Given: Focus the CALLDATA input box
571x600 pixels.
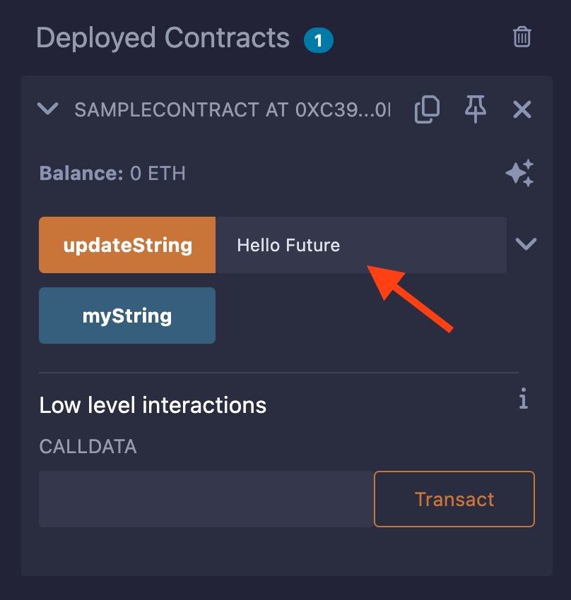Looking at the screenshot, I should tap(206, 499).
